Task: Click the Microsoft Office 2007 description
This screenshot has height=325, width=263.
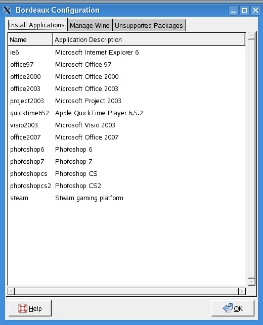Action: pos(86,137)
